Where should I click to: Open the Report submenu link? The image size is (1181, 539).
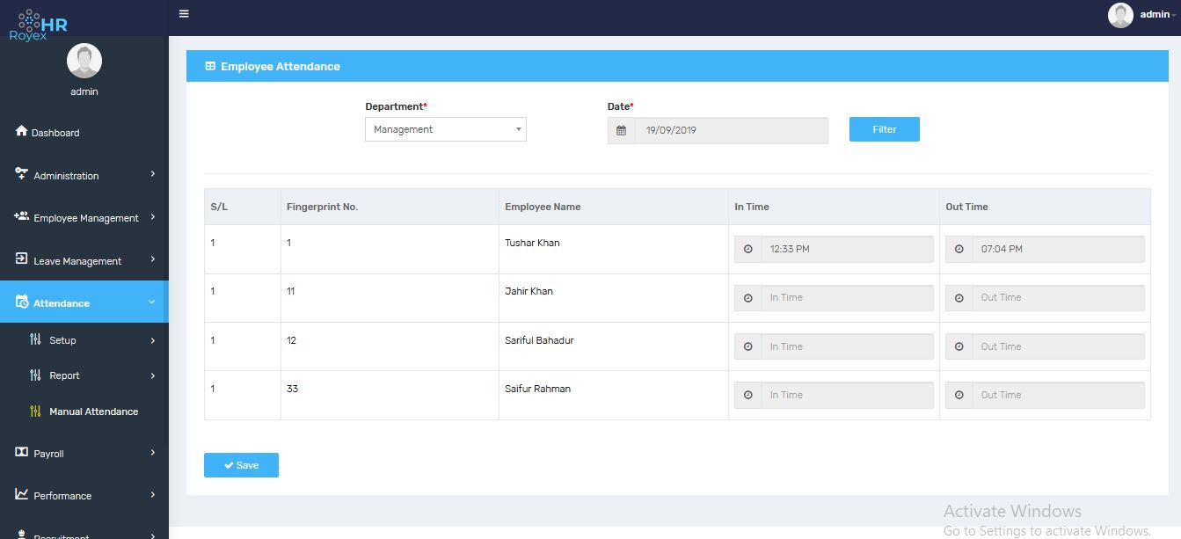[84, 375]
